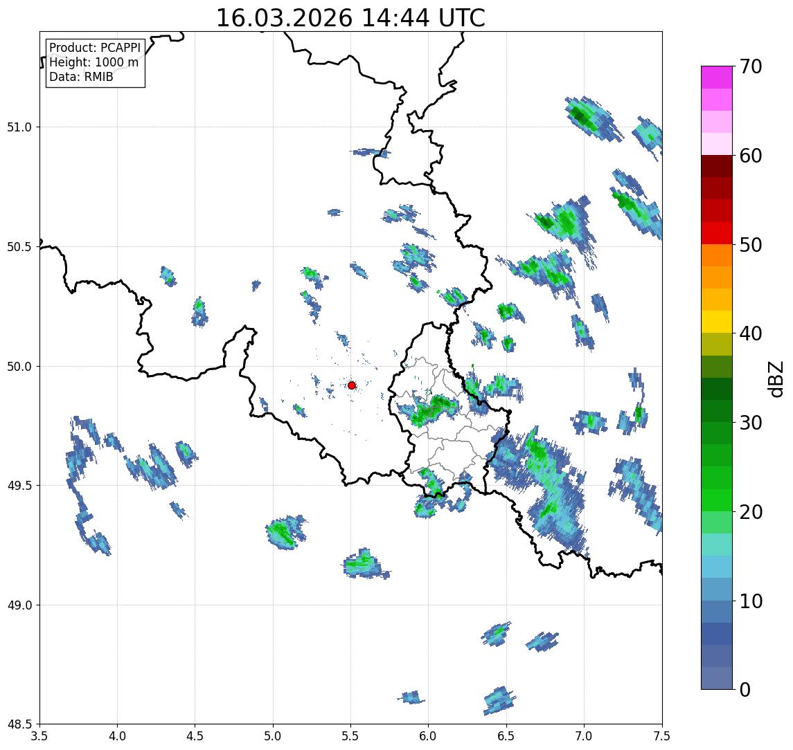The width and height of the screenshot is (793, 750).
Task: Click the "Product: PCAPPI" legend line
Action: [x=95, y=48]
